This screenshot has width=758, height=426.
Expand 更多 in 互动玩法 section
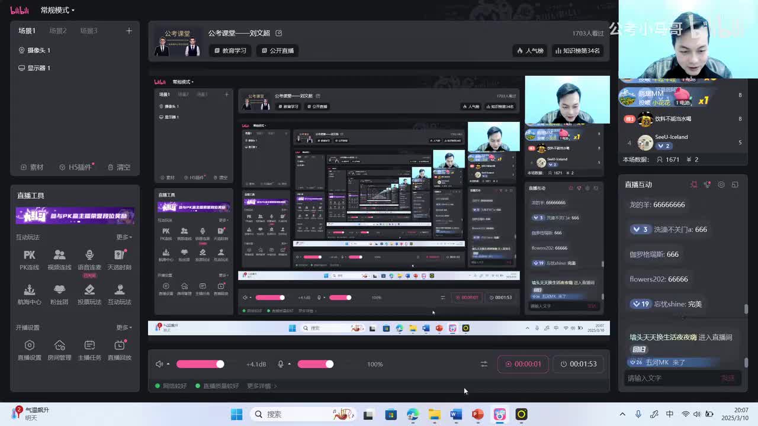pos(124,237)
